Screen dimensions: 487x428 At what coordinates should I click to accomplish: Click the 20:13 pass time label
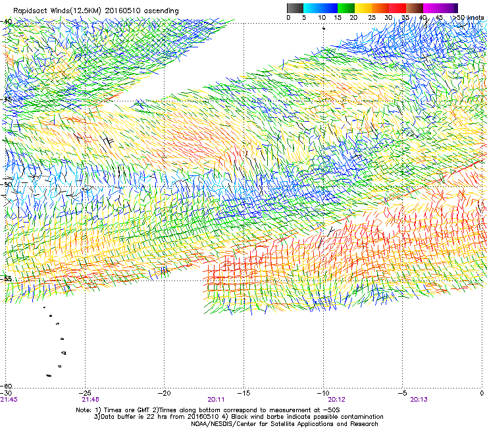[x=419, y=400]
